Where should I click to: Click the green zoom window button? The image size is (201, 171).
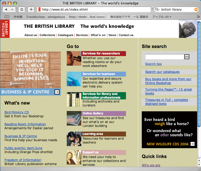(x=15, y=3)
